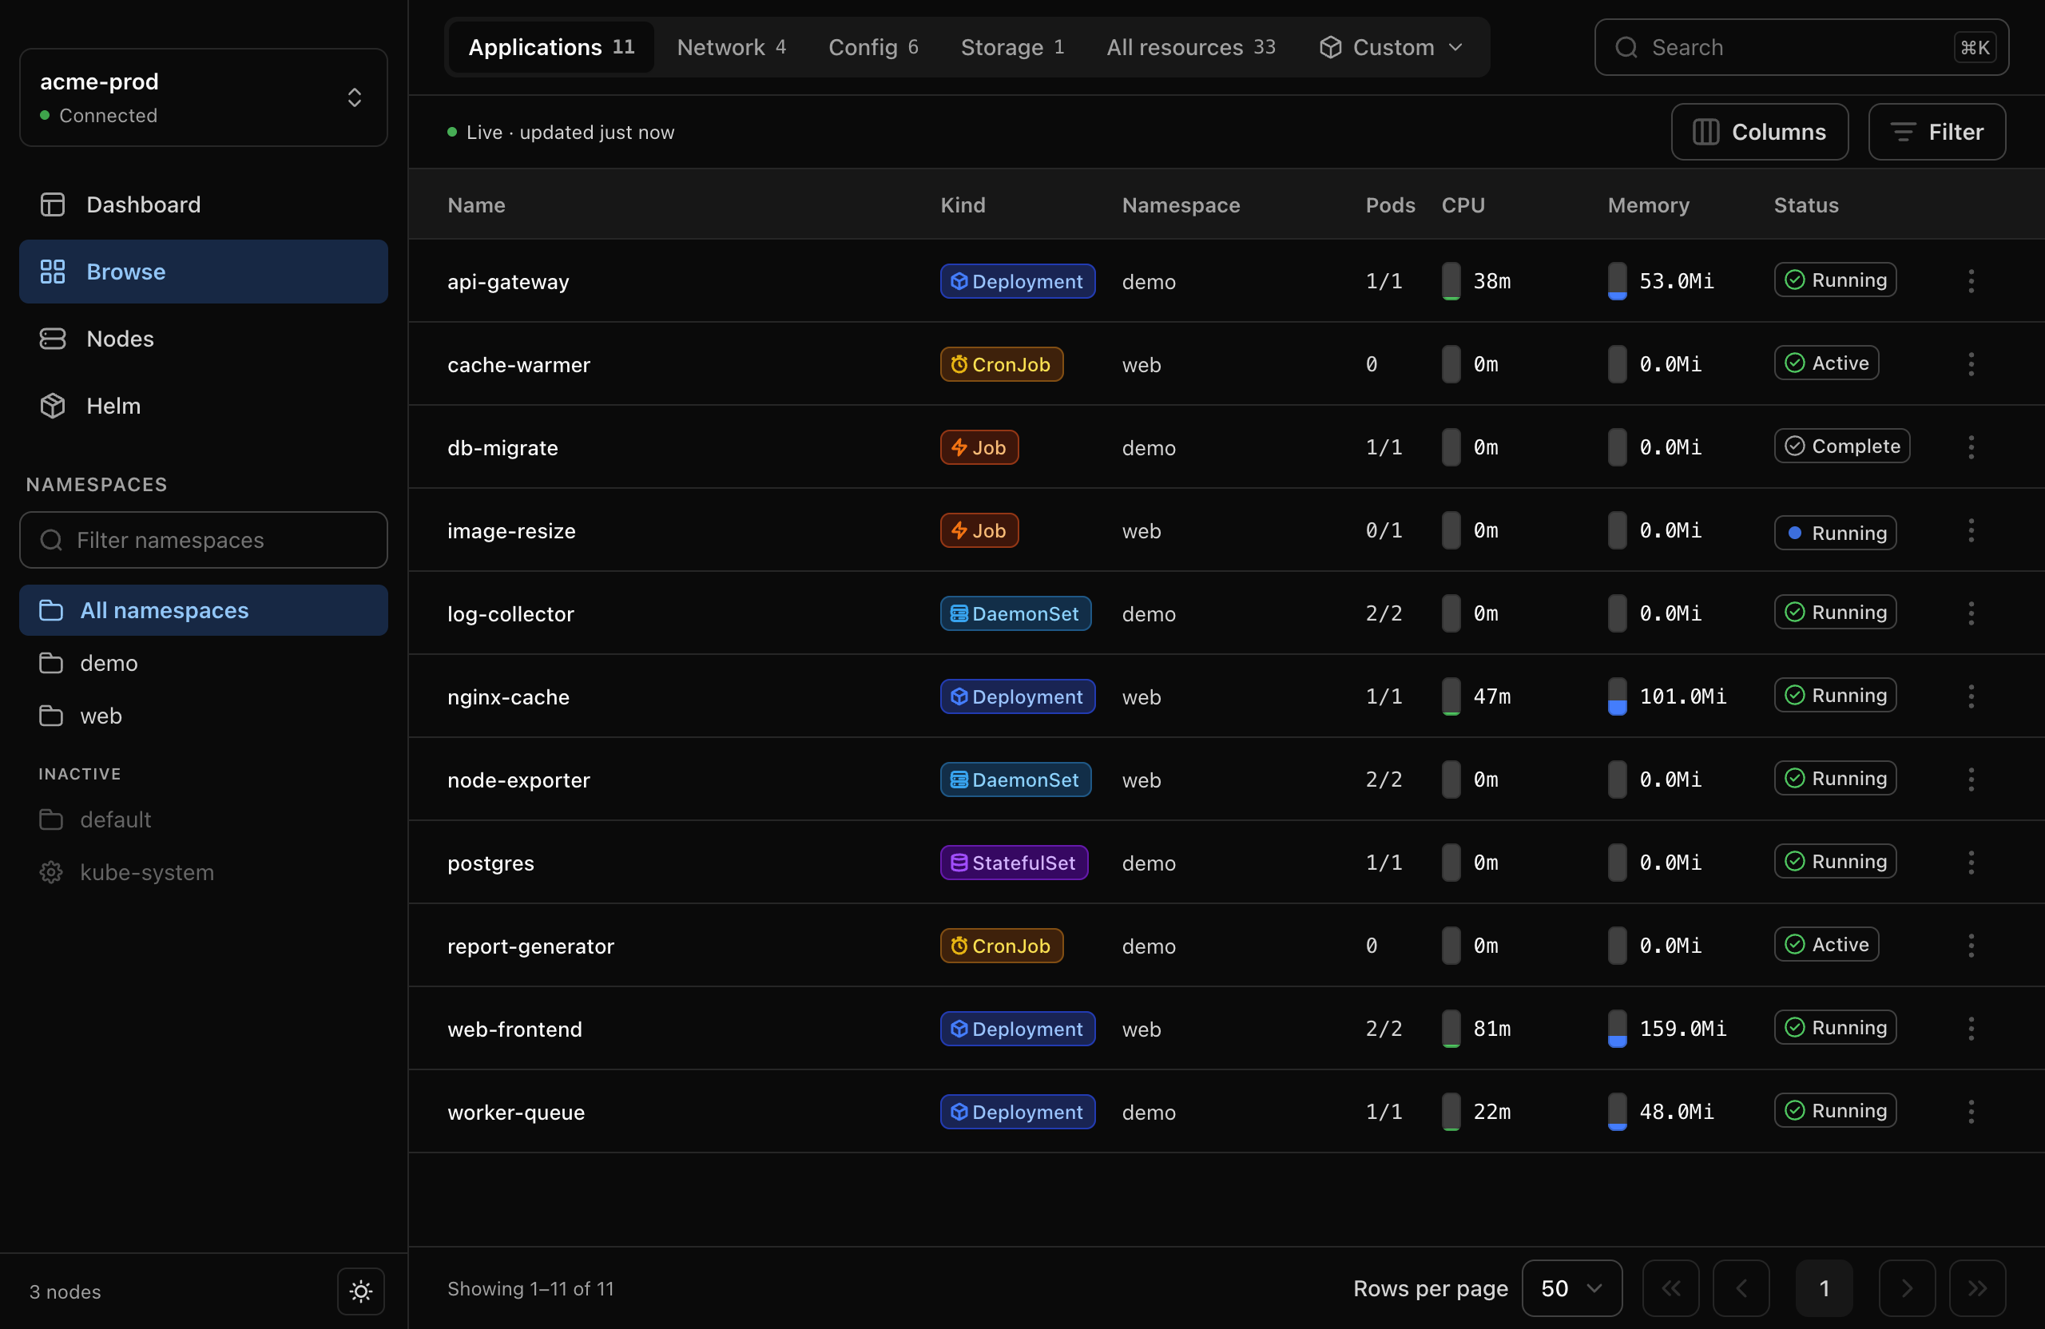
Task: Go to the last page
Action: coord(1977,1287)
